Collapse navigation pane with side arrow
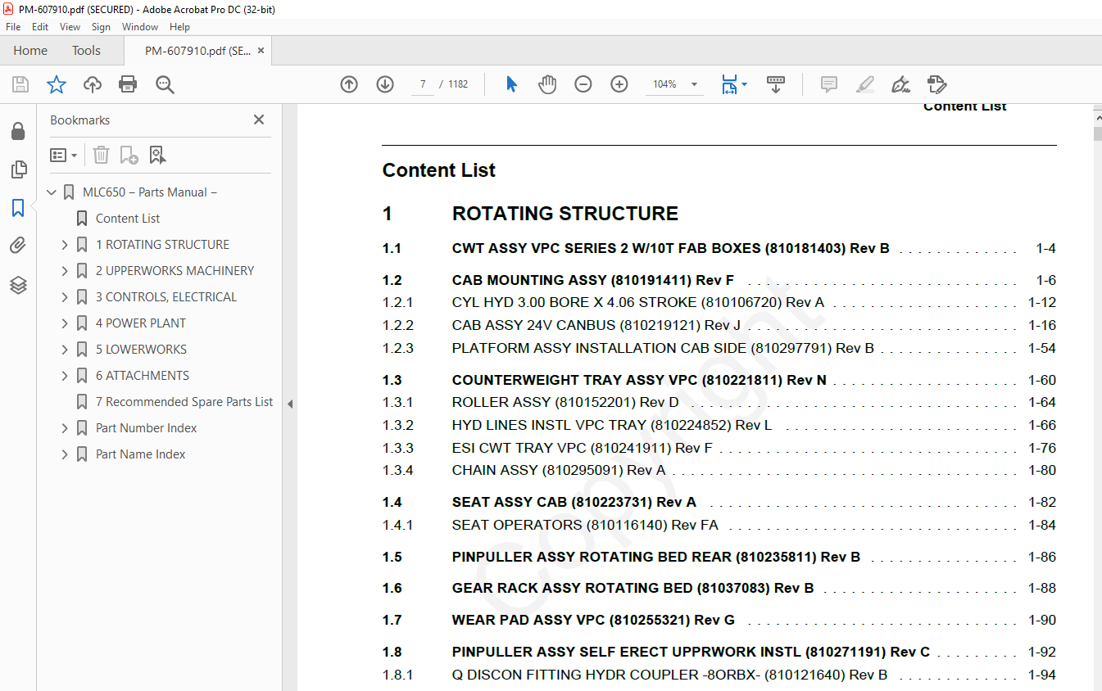The image size is (1102, 691). [x=289, y=404]
